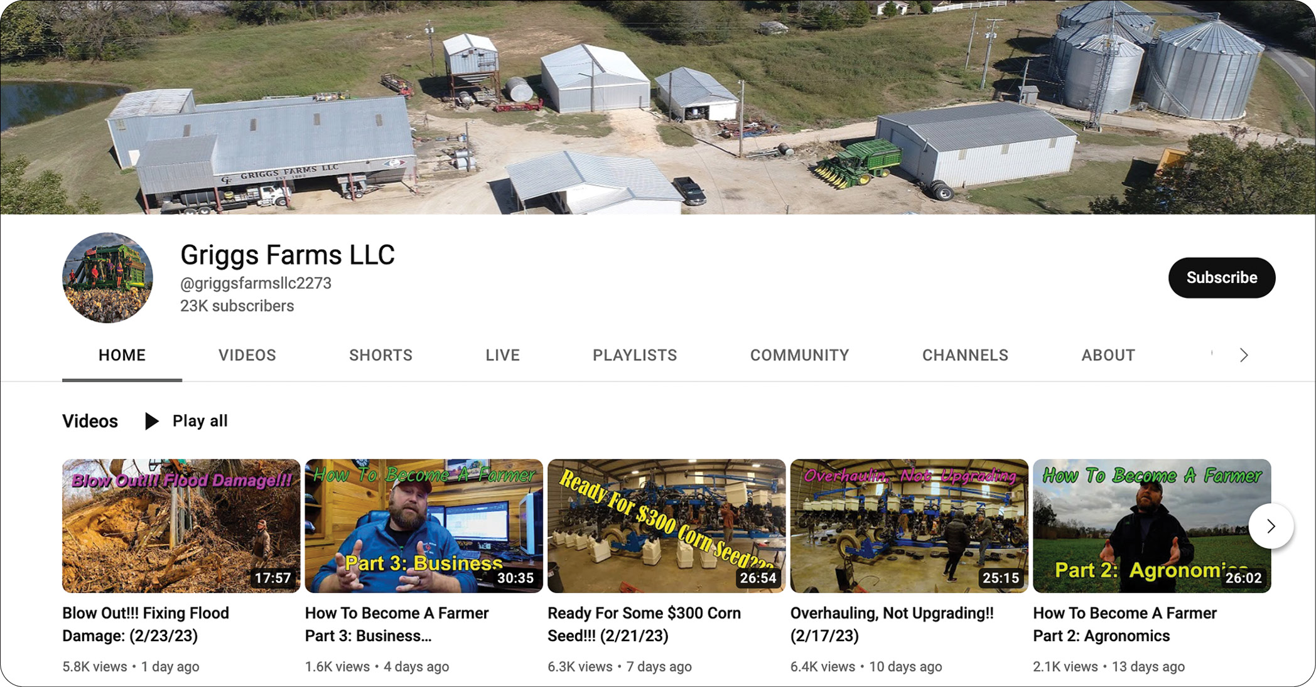This screenshot has width=1316, height=687.
Task: Click the Play all triangle icon
Action: (x=151, y=421)
